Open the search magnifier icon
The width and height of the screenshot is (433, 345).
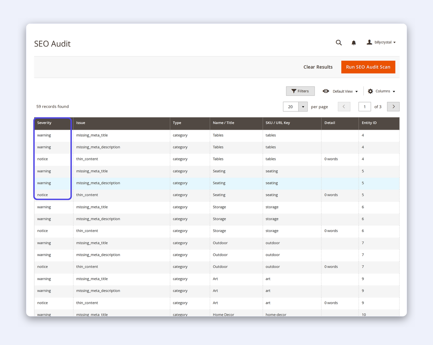(x=339, y=43)
